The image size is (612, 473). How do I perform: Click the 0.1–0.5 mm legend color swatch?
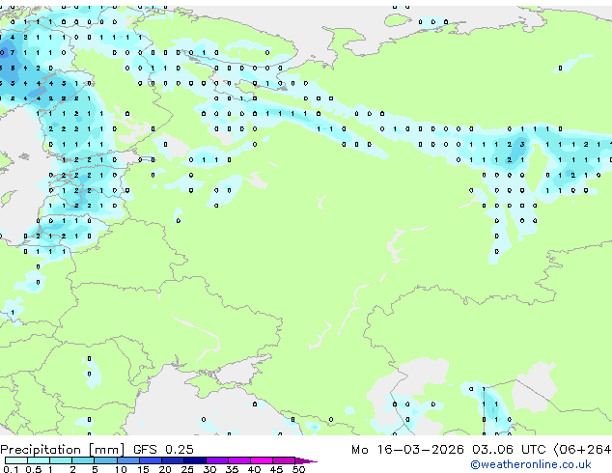pyautogui.click(x=16, y=460)
